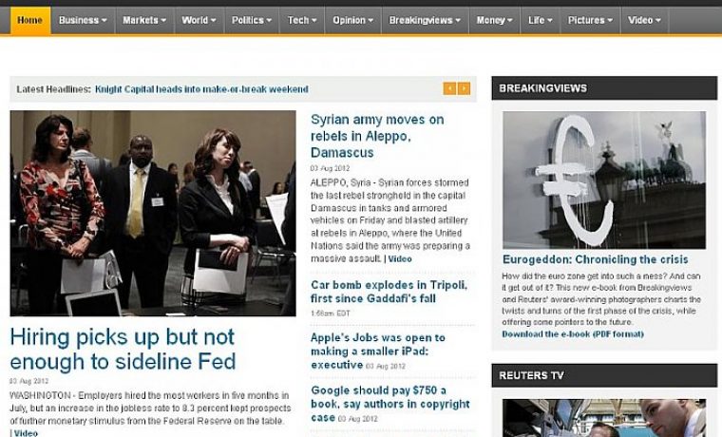Expand the Money dropdown menu
This screenshot has width=722, height=437.
coord(495,20)
